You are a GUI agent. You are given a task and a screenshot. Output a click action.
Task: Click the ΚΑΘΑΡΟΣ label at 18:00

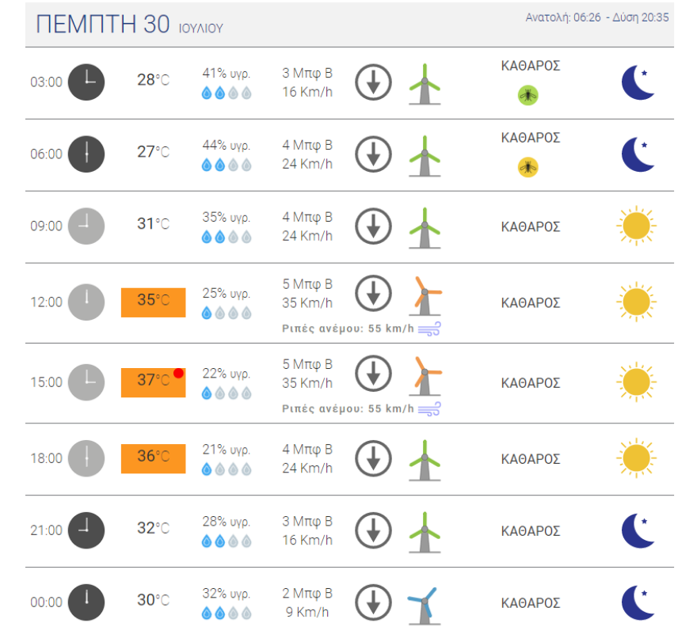point(531,459)
